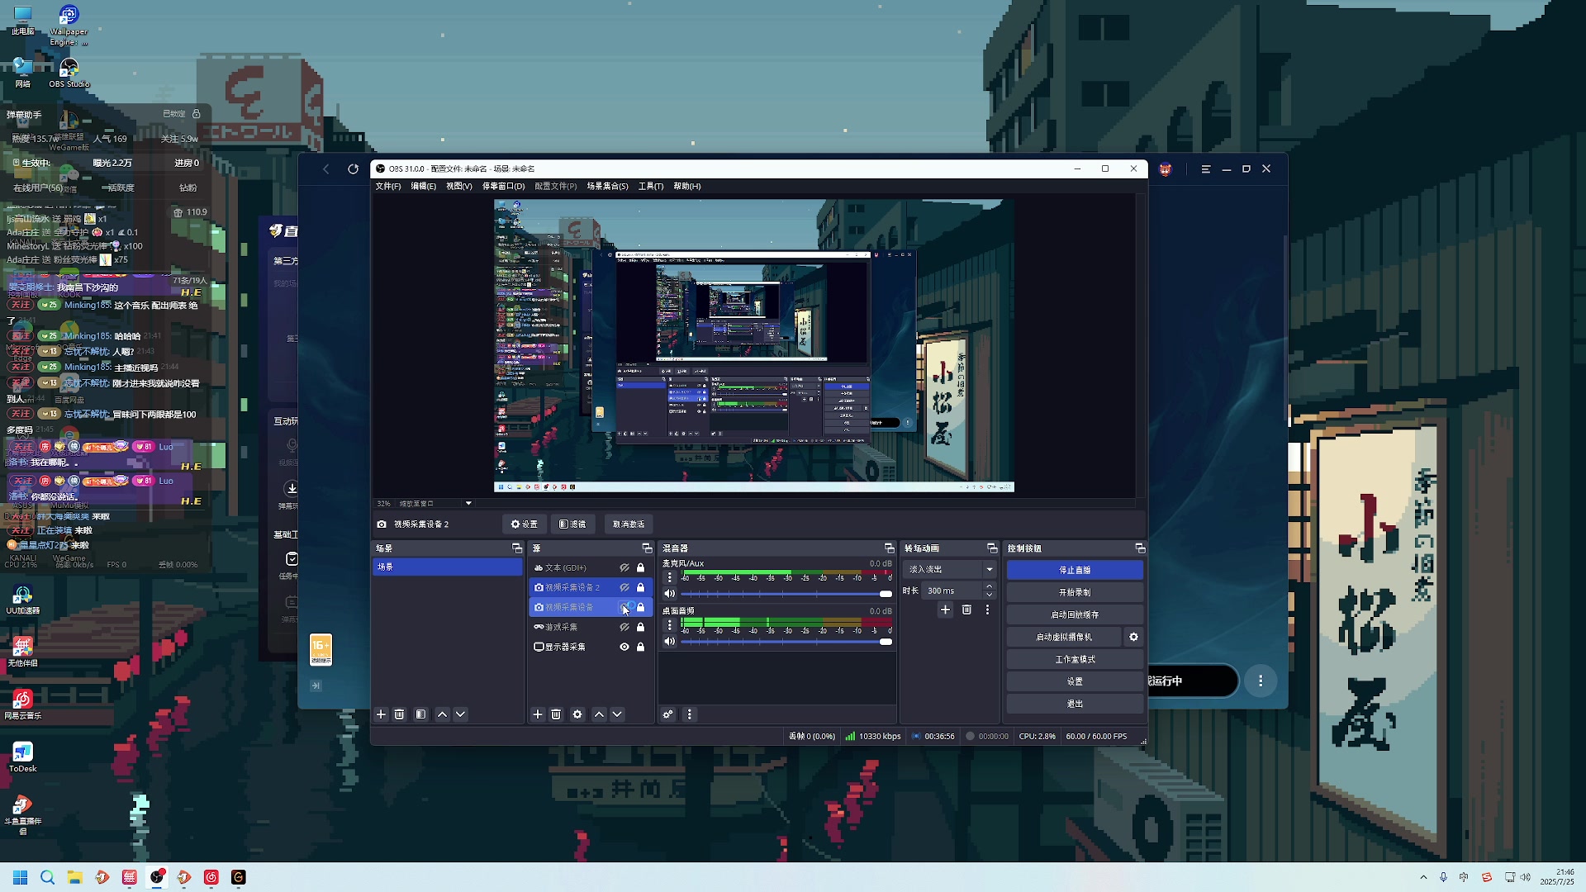The width and height of the screenshot is (1586, 892).
Task: Open the 场景集合(S) menu in OBS
Action: (607, 187)
